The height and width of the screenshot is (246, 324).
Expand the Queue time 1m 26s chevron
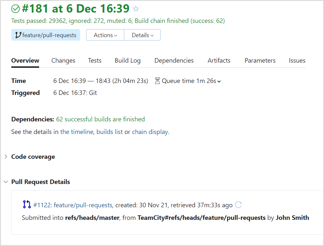219,81
